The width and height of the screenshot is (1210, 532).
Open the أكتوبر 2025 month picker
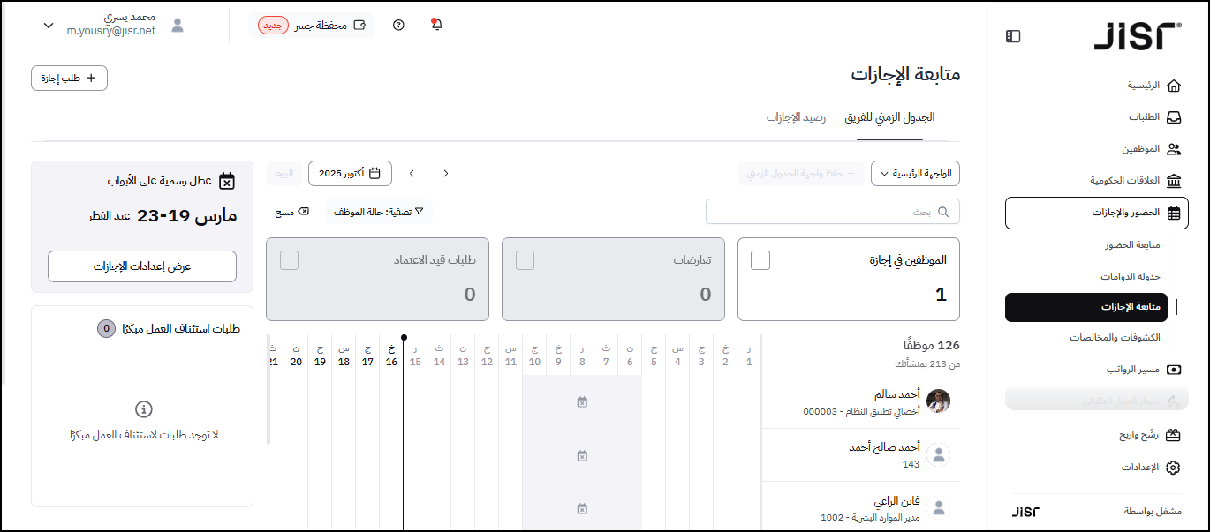[350, 174]
